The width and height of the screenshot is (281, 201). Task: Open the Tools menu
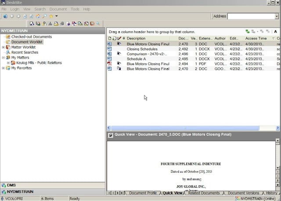point(75,9)
